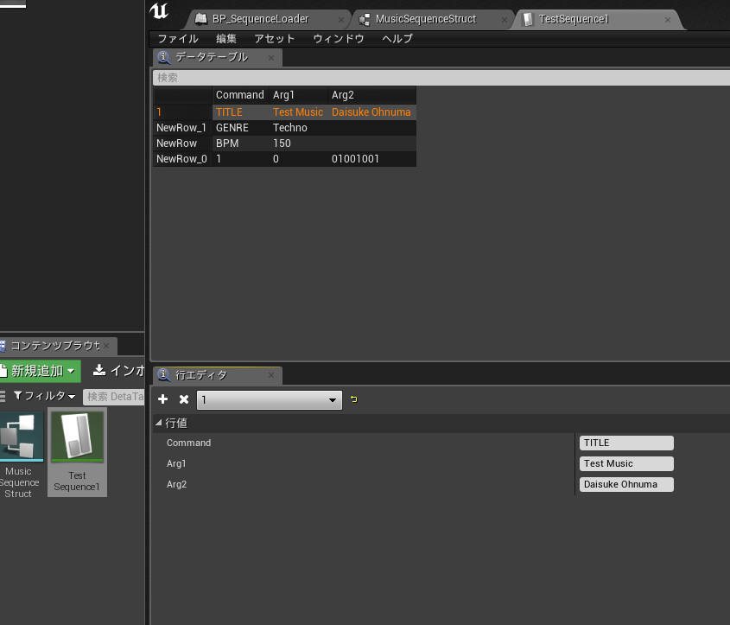
Task: Open the ウィンドウ menu
Action: click(x=339, y=39)
